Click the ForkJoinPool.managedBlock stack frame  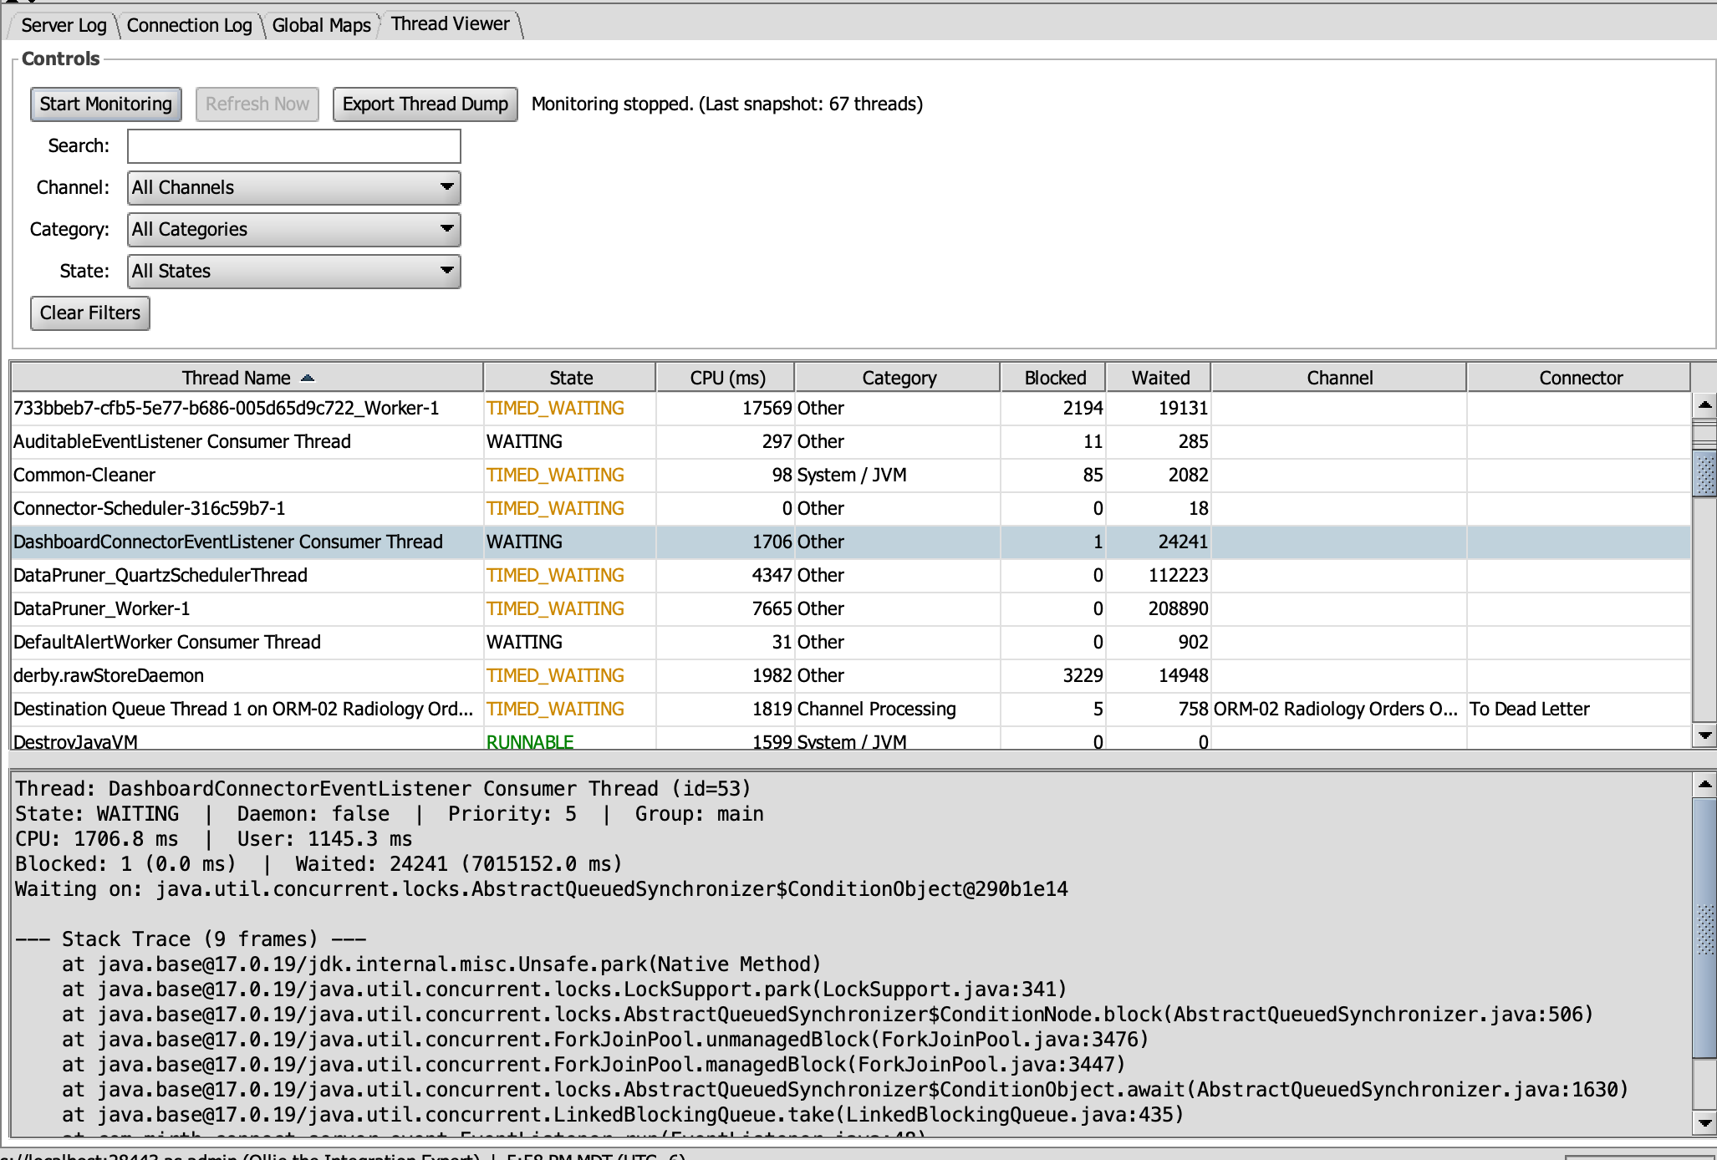click(594, 1065)
